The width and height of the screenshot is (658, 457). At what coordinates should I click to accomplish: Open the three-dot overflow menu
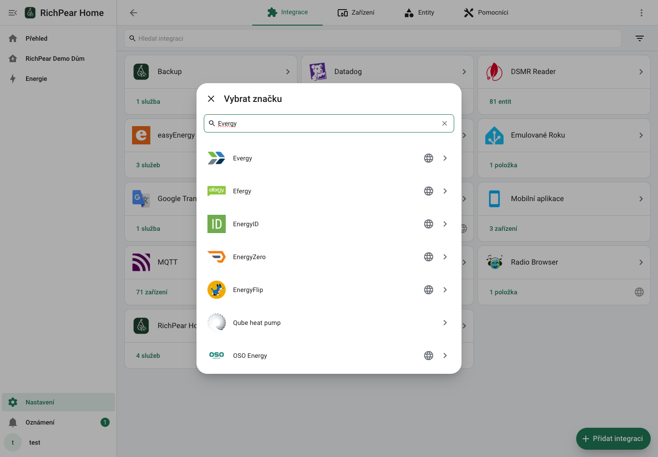click(642, 13)
